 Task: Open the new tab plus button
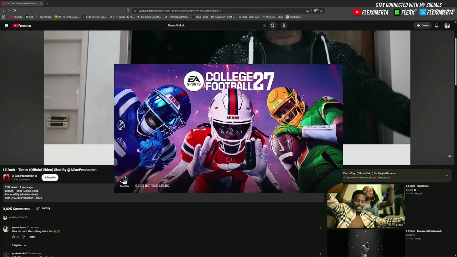pyautogui.click(x=47, y=4)
